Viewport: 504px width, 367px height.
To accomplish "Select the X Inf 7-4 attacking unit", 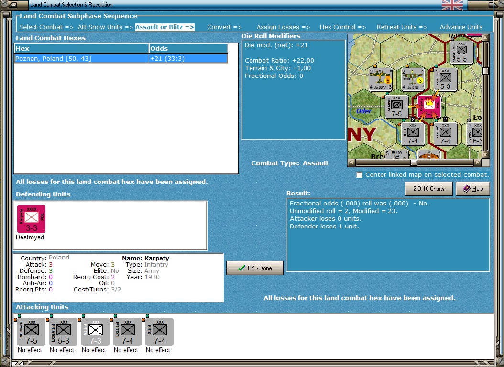I will (159, 332).
